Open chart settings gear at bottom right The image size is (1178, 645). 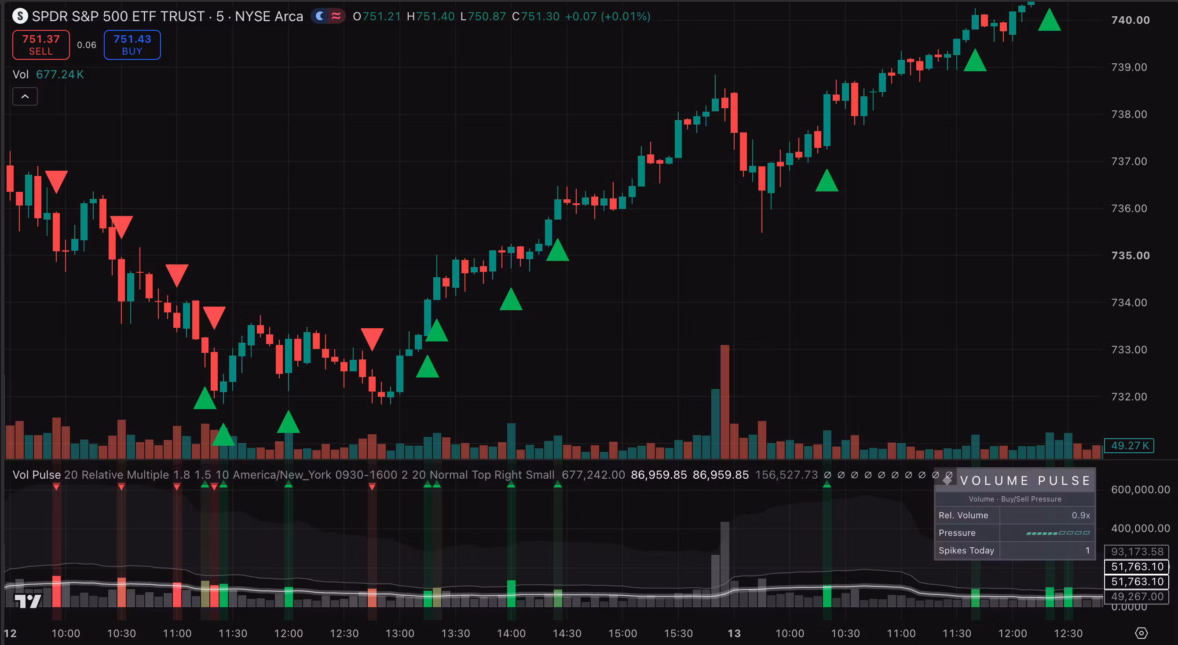[x=1141, y=633]
